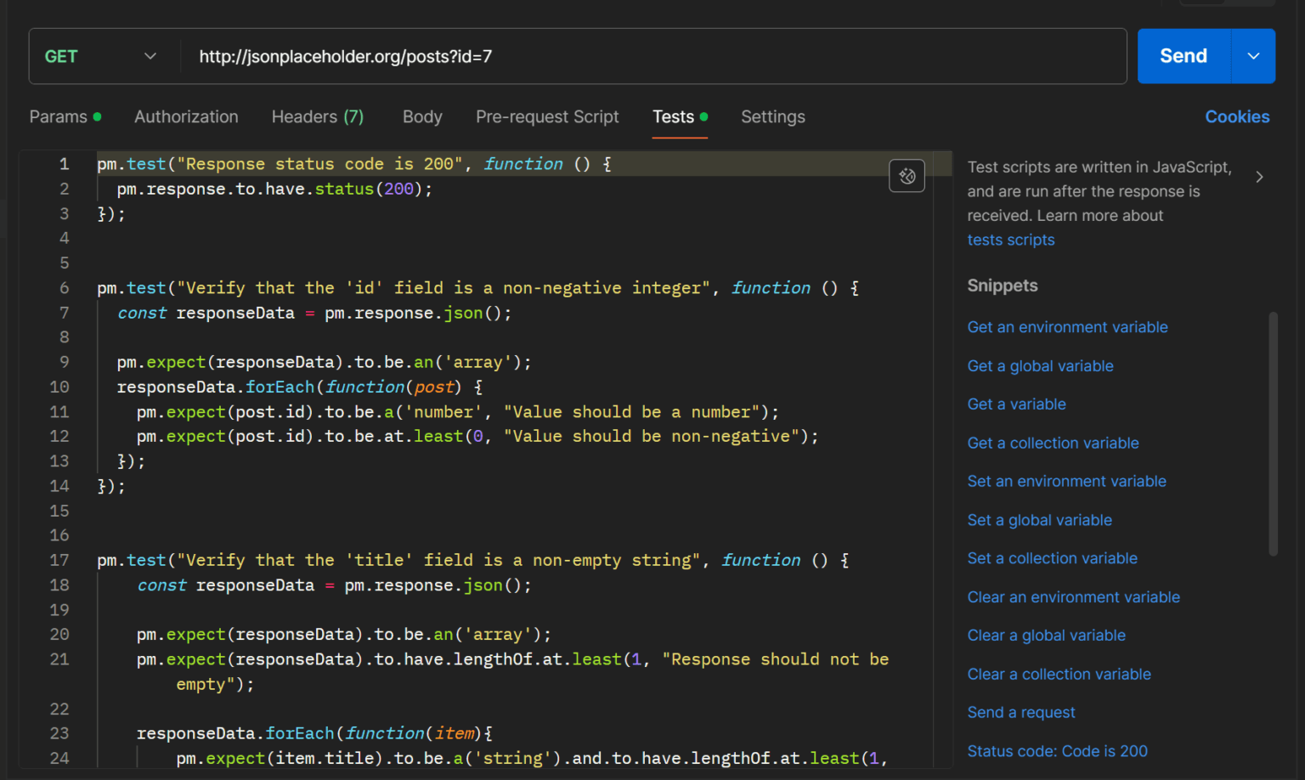
Task: Click the Snippets heading
Action: click(1003, 285)
